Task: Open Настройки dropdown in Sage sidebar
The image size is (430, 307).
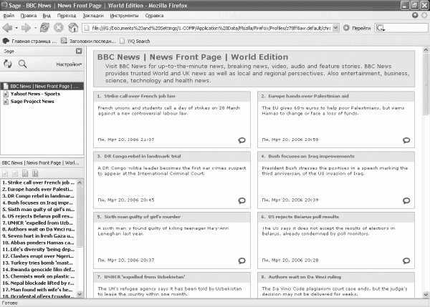Action: tap(68, 64)
